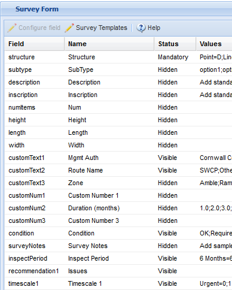
Task: Select the length field cell
Action: 35,132
